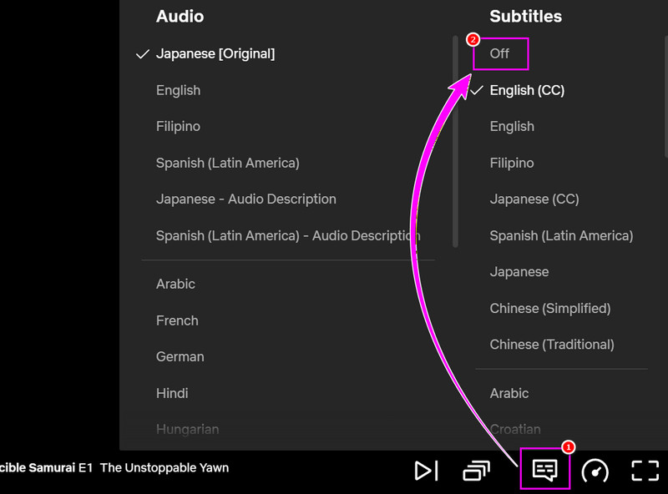Image resolution: width=668 pixels, height=494 pixels.
Task: Click the checkmark beside Japanese [Original]
Action: (142, 53)
